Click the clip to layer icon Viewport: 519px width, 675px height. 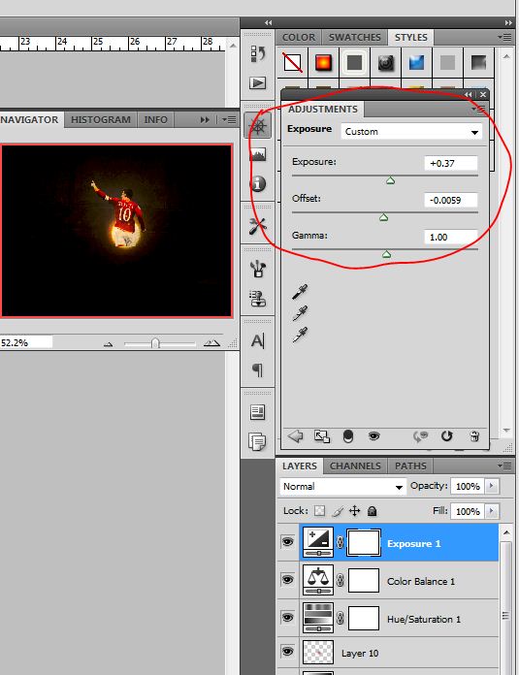click(x=348, y=436)
